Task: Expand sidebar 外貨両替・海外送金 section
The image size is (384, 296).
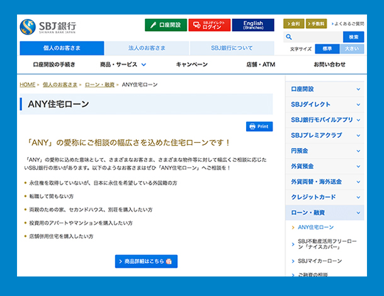Action: pos(325,182)
